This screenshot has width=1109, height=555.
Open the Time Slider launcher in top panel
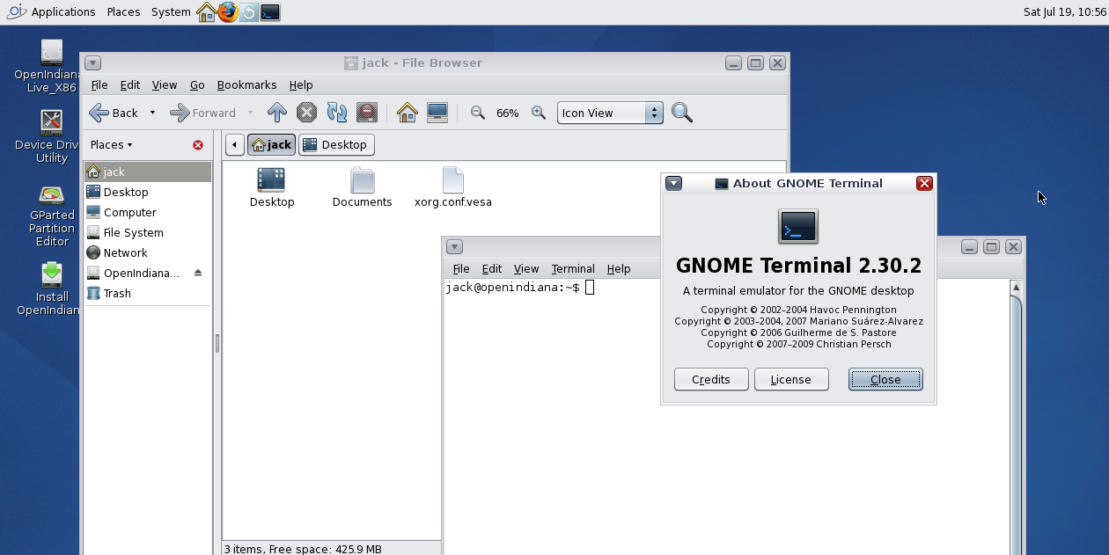coord(249,12)
